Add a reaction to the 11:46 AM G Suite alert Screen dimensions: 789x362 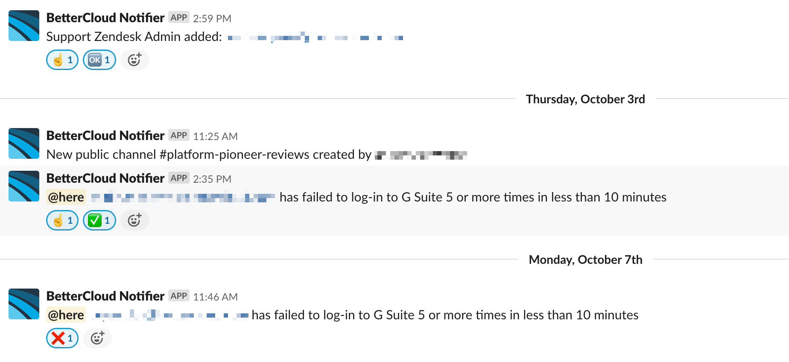pyautogui.click(x=97, y=338)
